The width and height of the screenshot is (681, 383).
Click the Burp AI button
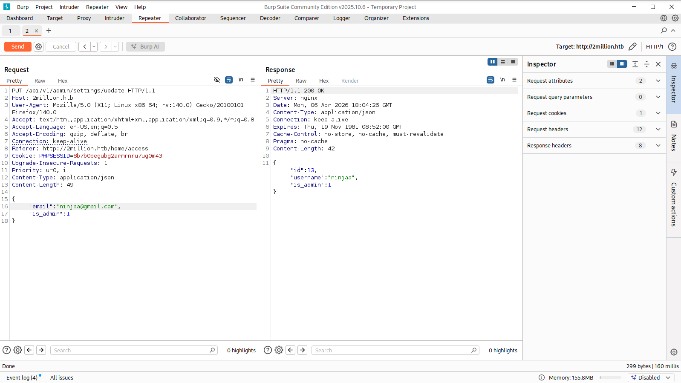point(145,46)
